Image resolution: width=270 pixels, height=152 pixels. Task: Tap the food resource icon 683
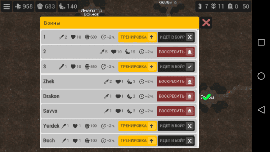click(40, 6)
